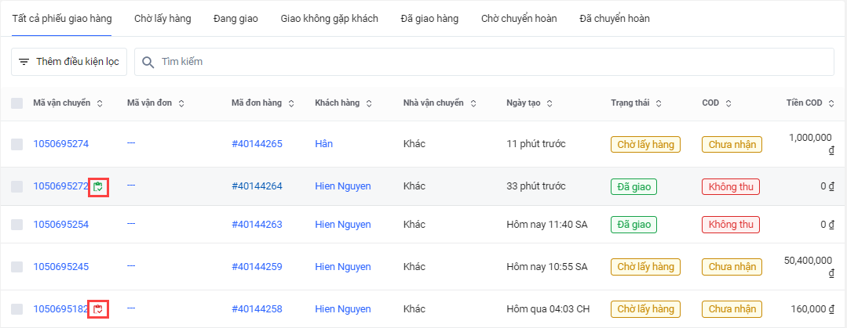The width and height of the screenshot is (847, 328).
Task: Sort by Ngày tạo column arrows
Action: [x=549, y=103]
